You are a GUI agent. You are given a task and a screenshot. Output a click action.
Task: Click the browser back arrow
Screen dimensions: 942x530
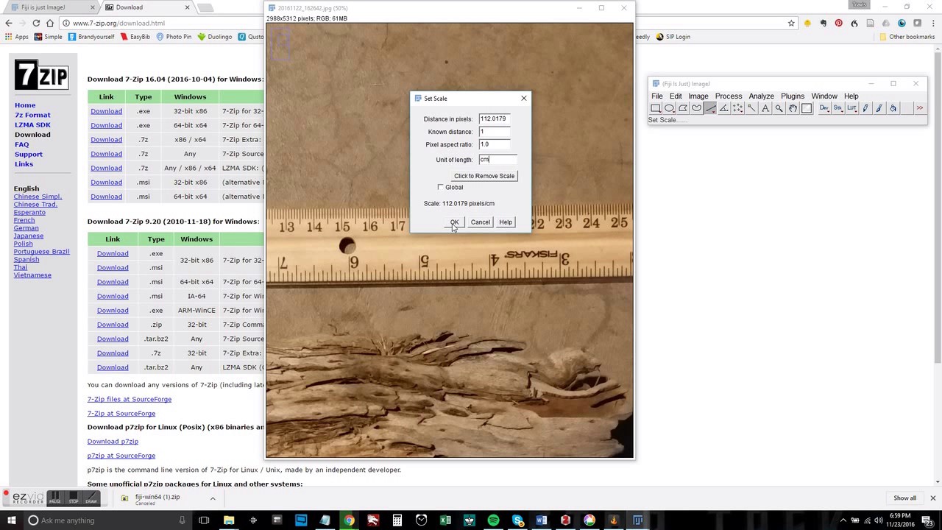(x=9, y=23)
